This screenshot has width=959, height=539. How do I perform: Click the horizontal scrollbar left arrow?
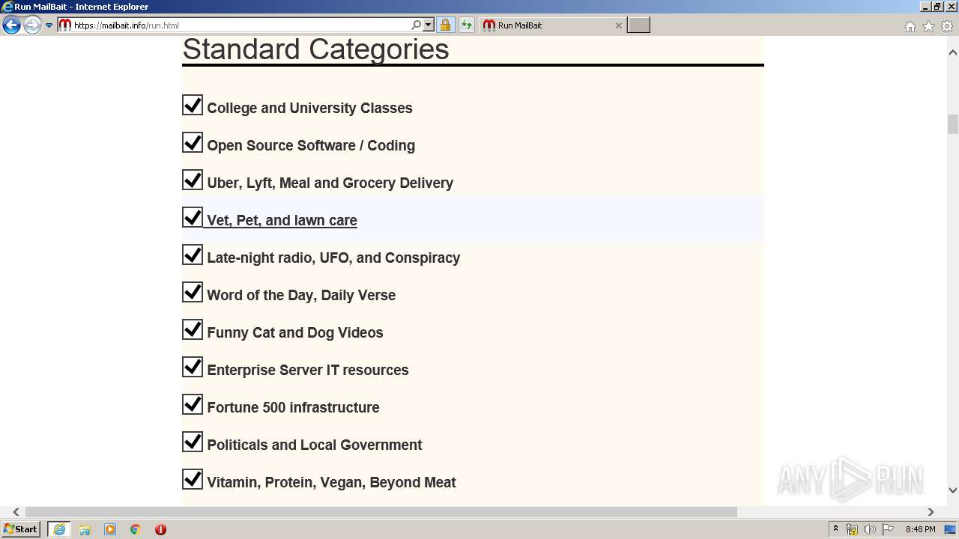[x=16, y=512]
